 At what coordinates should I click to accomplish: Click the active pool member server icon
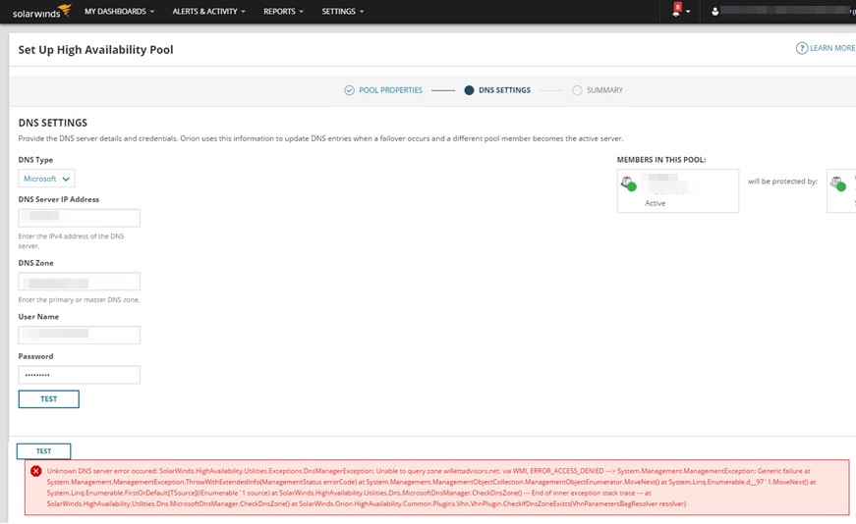pyautogui.click(x=627, y=183)
